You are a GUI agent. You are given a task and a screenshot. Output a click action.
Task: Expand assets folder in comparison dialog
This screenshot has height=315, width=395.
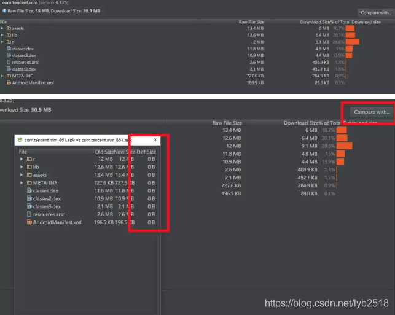pyautogui.click(x=22, y=175)
